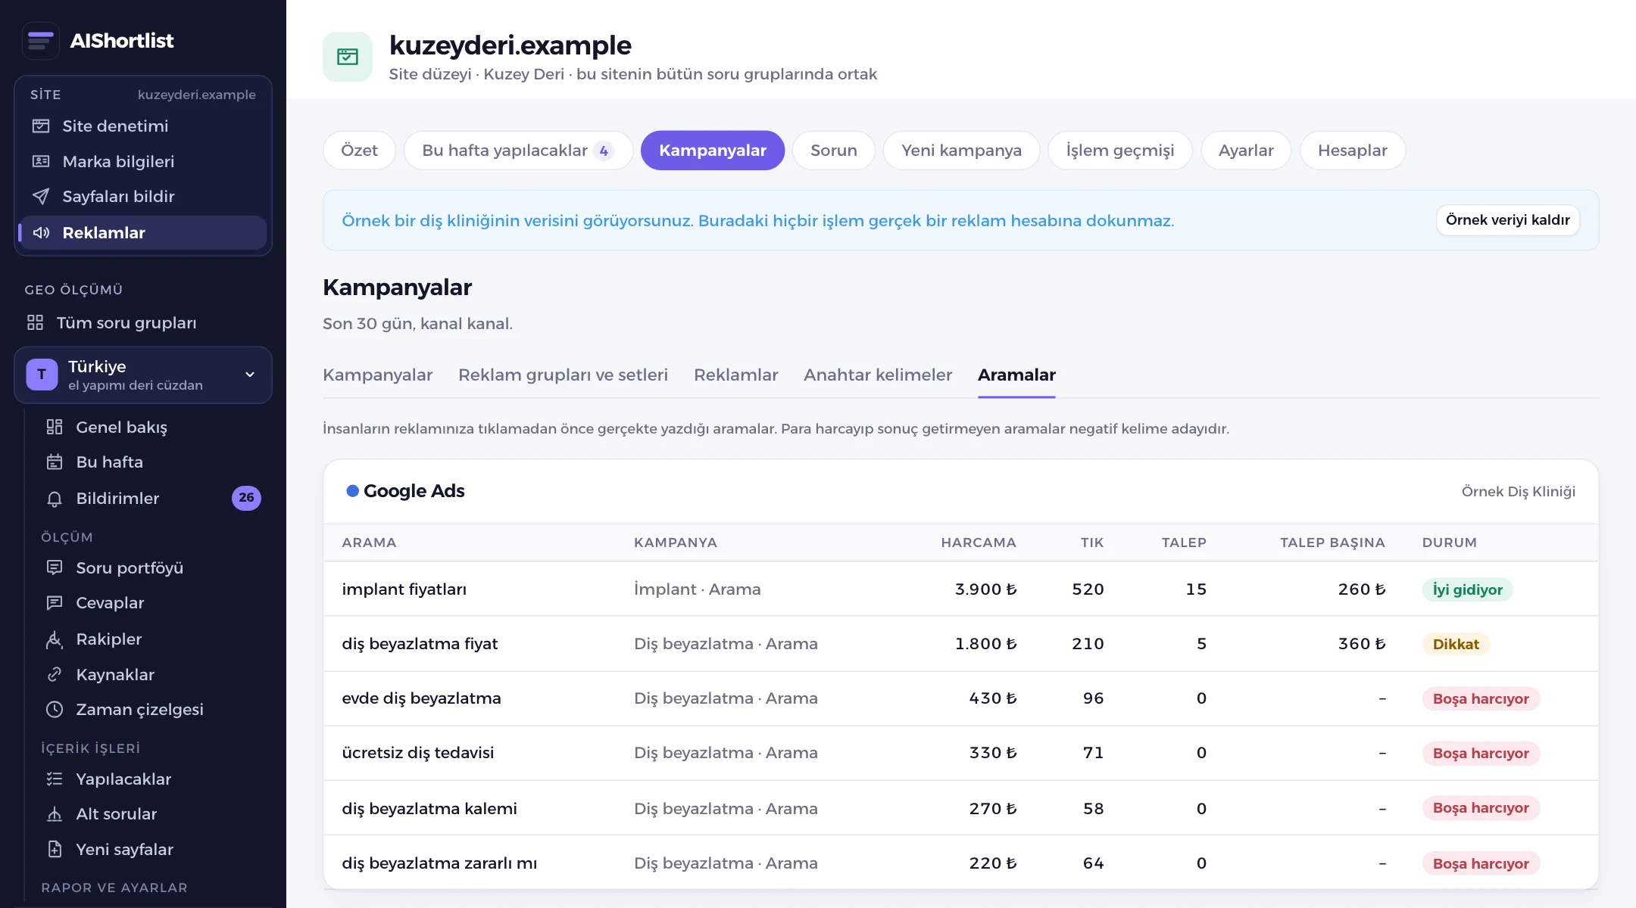This screenshot has width=1636, height=908.
Task: Click Örnek veriyi kaldır button
Action: tap(1508, 220)
